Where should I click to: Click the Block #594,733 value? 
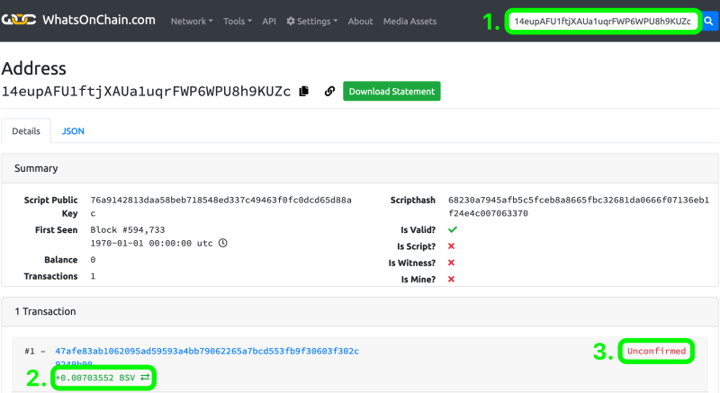[128, 229]
